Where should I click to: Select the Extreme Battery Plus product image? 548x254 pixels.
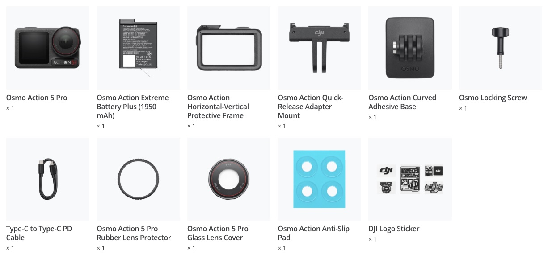[138, 48]
